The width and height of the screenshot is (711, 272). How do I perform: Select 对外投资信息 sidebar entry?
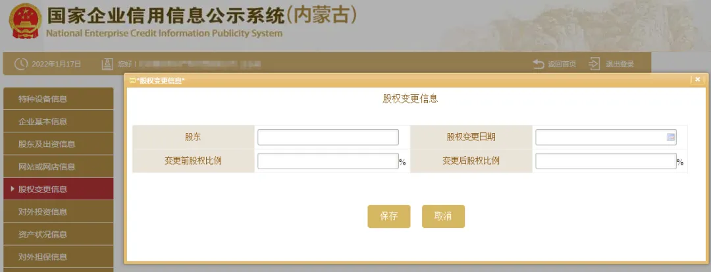(x=43, y=211)
